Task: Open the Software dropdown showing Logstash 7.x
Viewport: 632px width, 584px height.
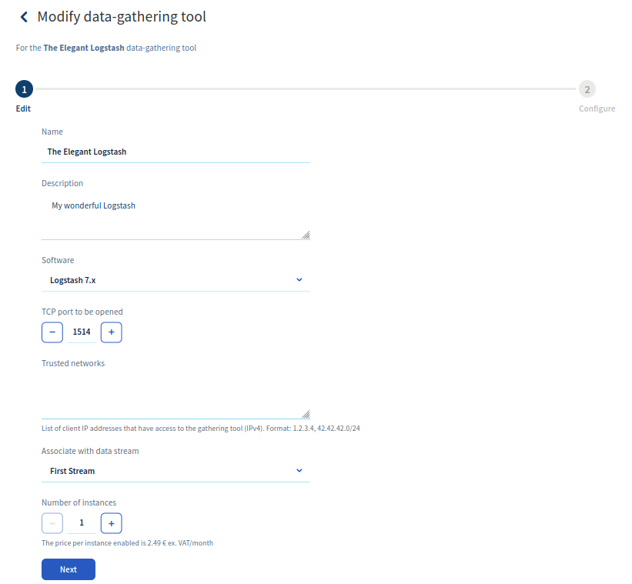Action: coord(176,280)
